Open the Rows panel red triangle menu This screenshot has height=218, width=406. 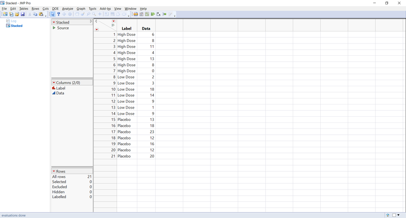54,171
